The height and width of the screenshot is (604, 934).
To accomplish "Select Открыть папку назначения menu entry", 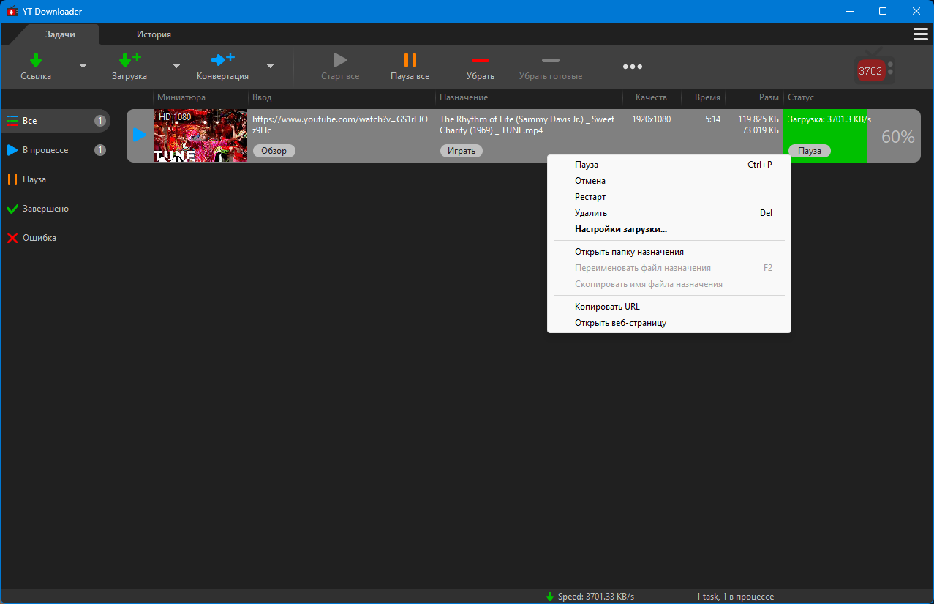I will (x=629, y=252).
